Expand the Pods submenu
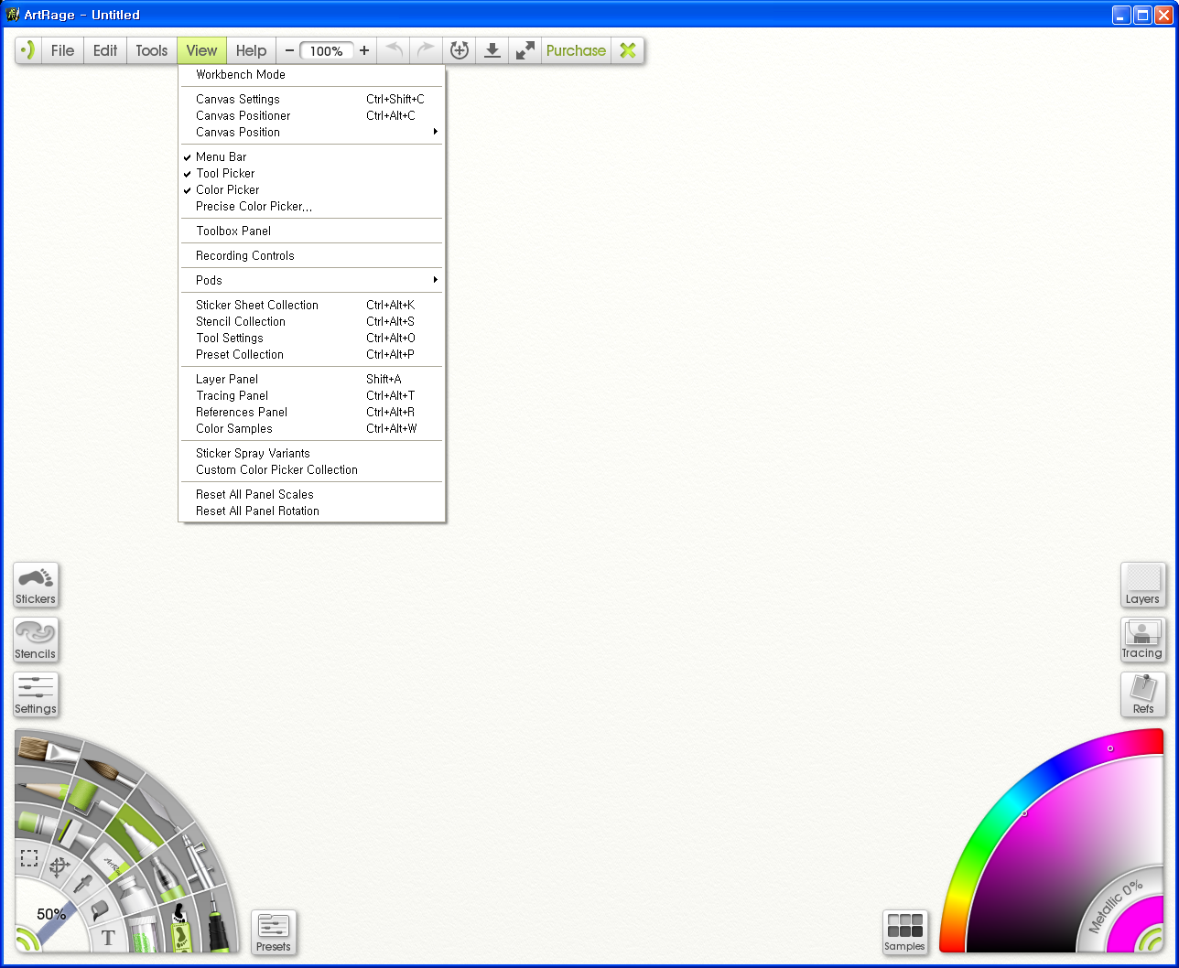Image resolution: width=1179 pixels, height=968 pixels. (x=311, y=280)
